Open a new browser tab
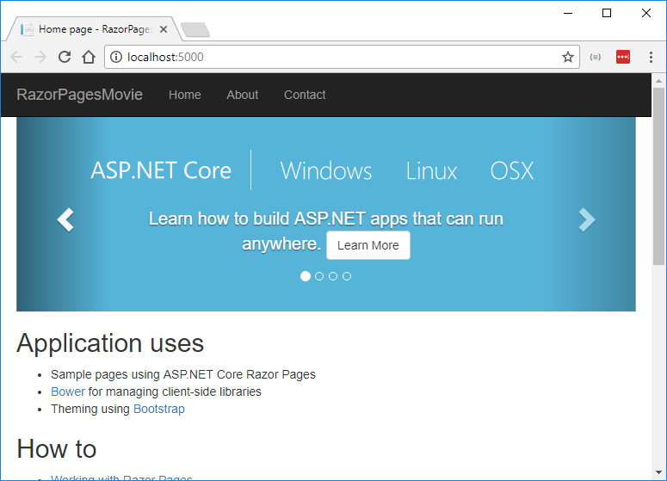The height and width of the screenshot is (481, 667). click(x=195, y=30)
